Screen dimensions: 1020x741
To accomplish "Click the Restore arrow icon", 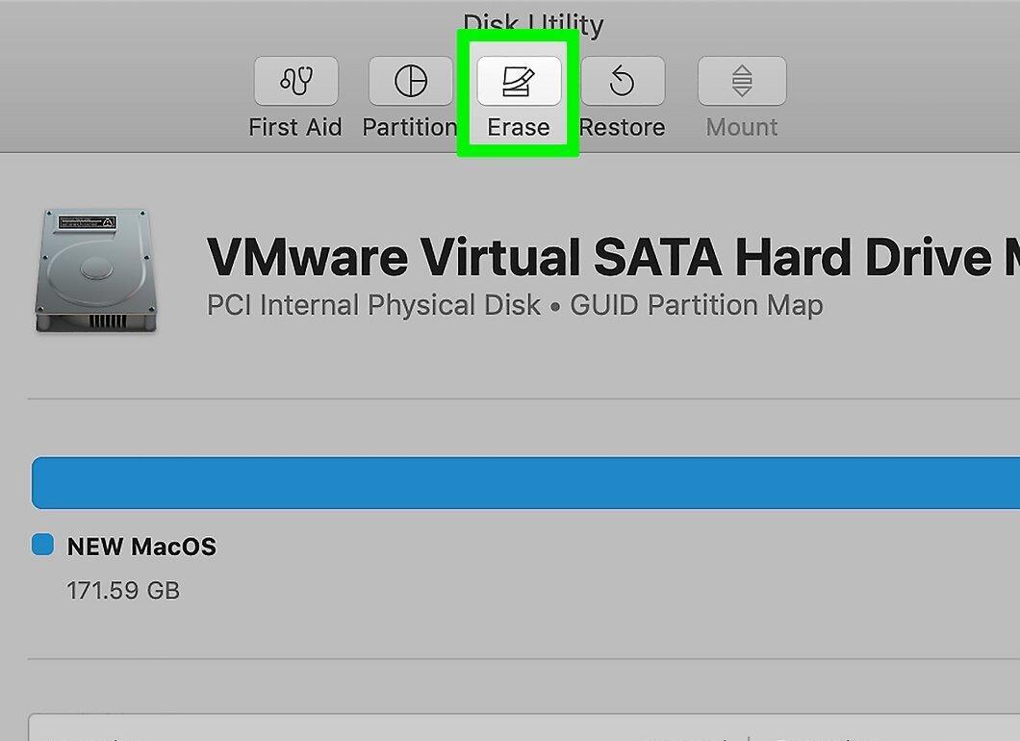I will tap(623, 81).
